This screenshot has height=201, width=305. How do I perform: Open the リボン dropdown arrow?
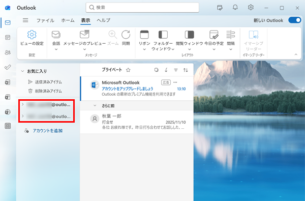[x=144, y=49]
